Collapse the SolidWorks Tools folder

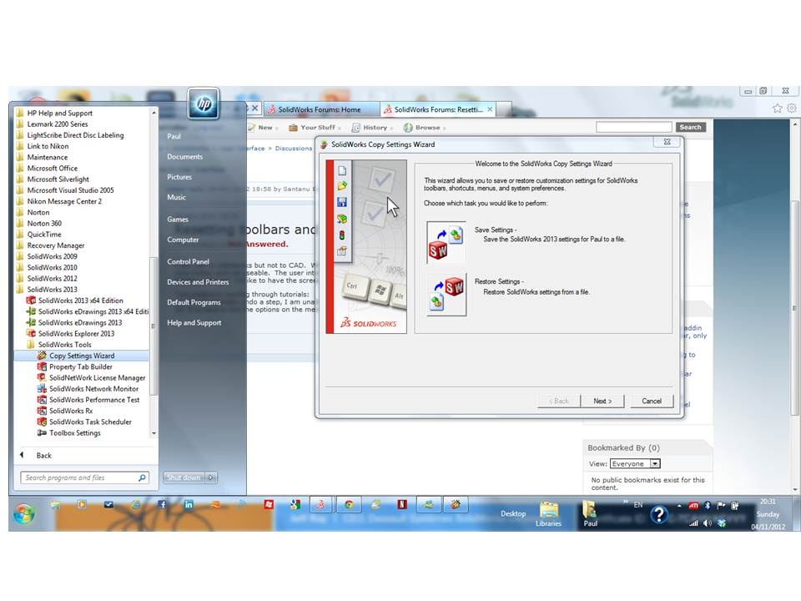[x=60, y=345]
